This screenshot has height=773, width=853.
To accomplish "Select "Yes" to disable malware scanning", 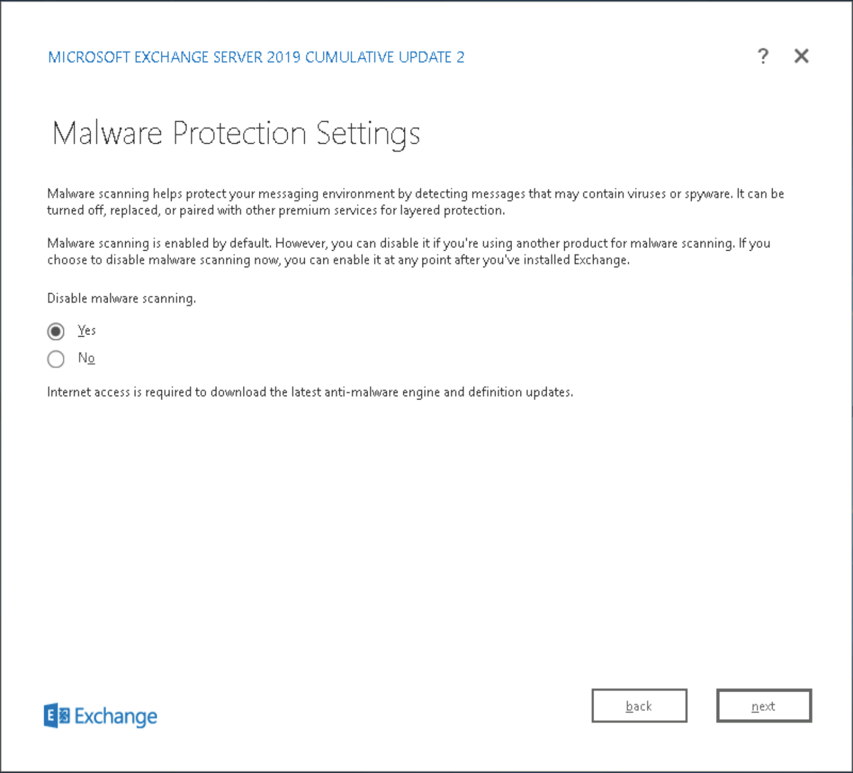I will coord(56,332).
